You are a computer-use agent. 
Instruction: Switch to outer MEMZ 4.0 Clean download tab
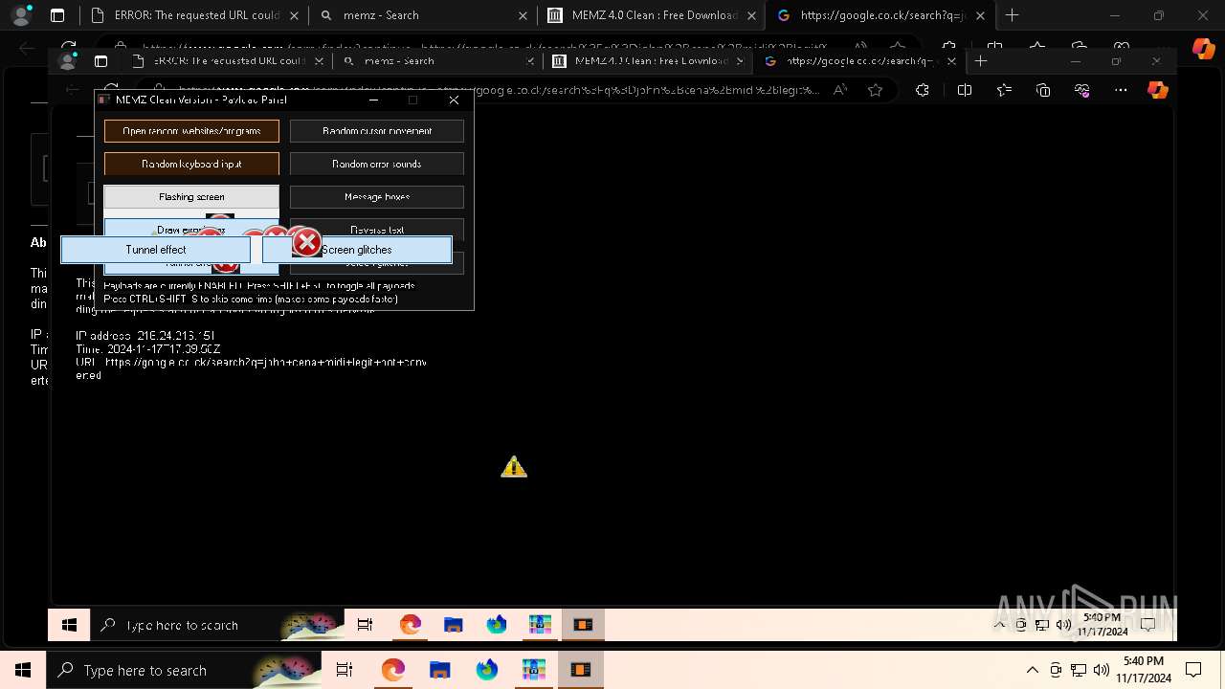tap(652, 15)
